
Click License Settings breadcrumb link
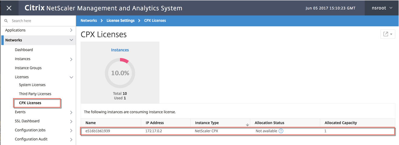[x=121, y=21]
